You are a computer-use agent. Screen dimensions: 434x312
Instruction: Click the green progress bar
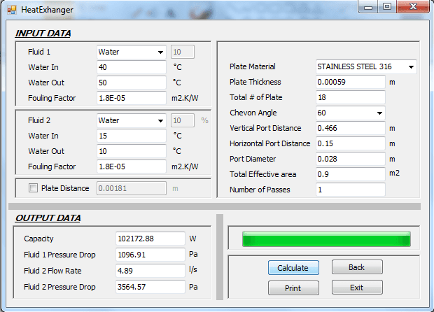pyautogui.click(x=326, y=239)
